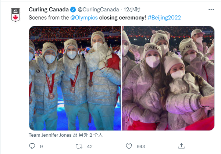The image size is (221, 154).
Task: Open the 12小时 timestamp link
Action: point(131,10)
